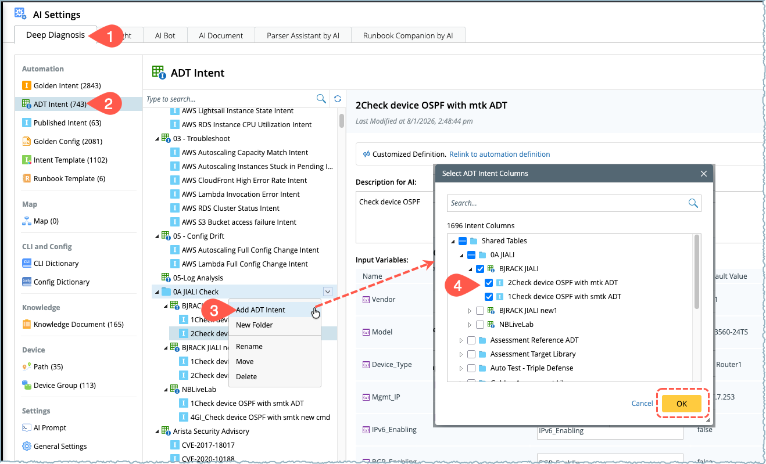This screenshot has height=464, width=766.
Task: Switch to the AI Bot tab
Action: pyautogui.click(x=165, y=35)
